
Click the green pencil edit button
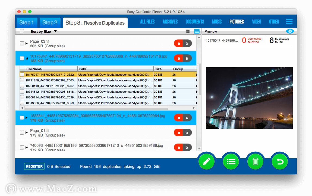207,161
